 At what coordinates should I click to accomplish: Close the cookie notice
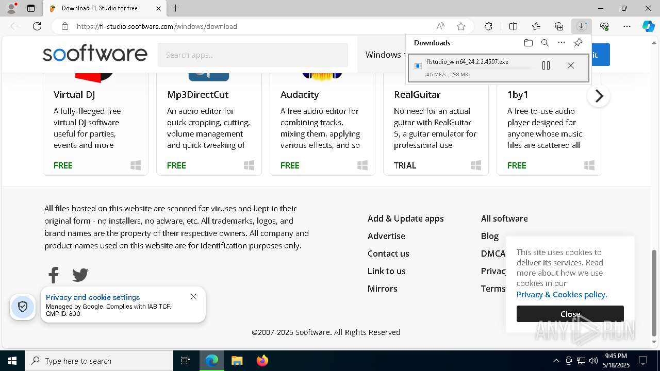coord(570,314)
